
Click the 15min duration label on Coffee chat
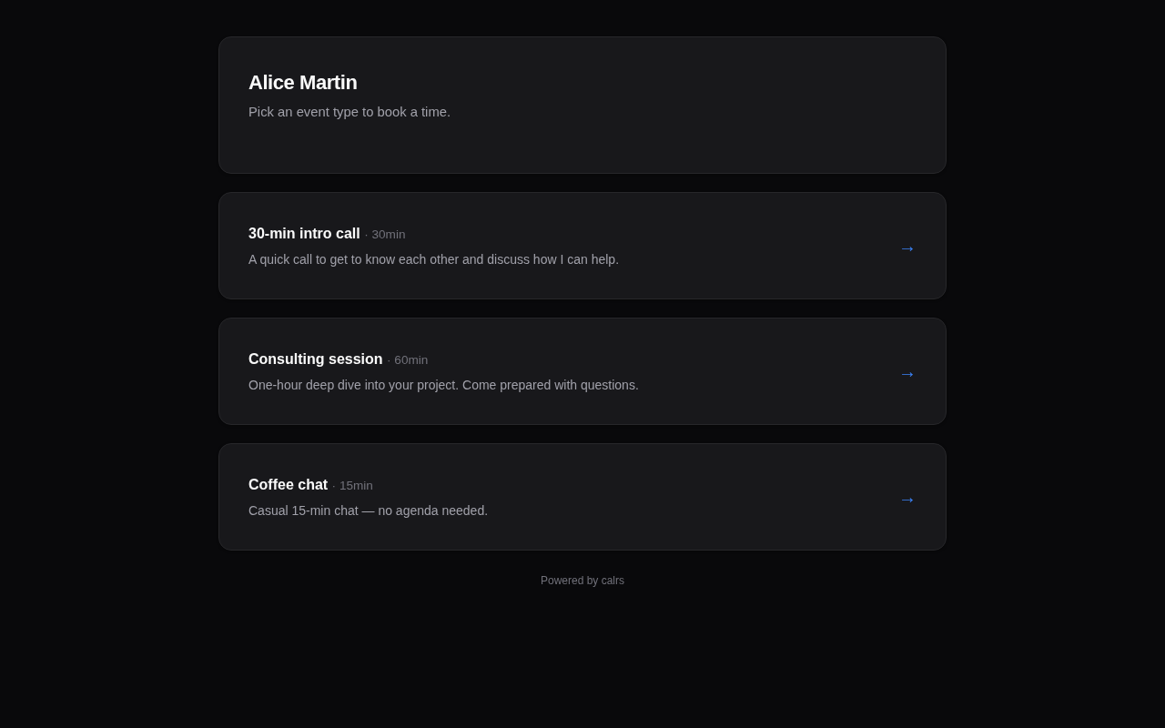(x=356, y=485)
